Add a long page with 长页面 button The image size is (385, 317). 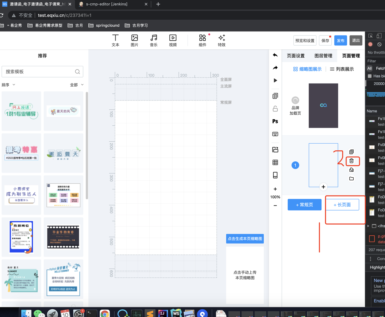[x=342, y=205]
